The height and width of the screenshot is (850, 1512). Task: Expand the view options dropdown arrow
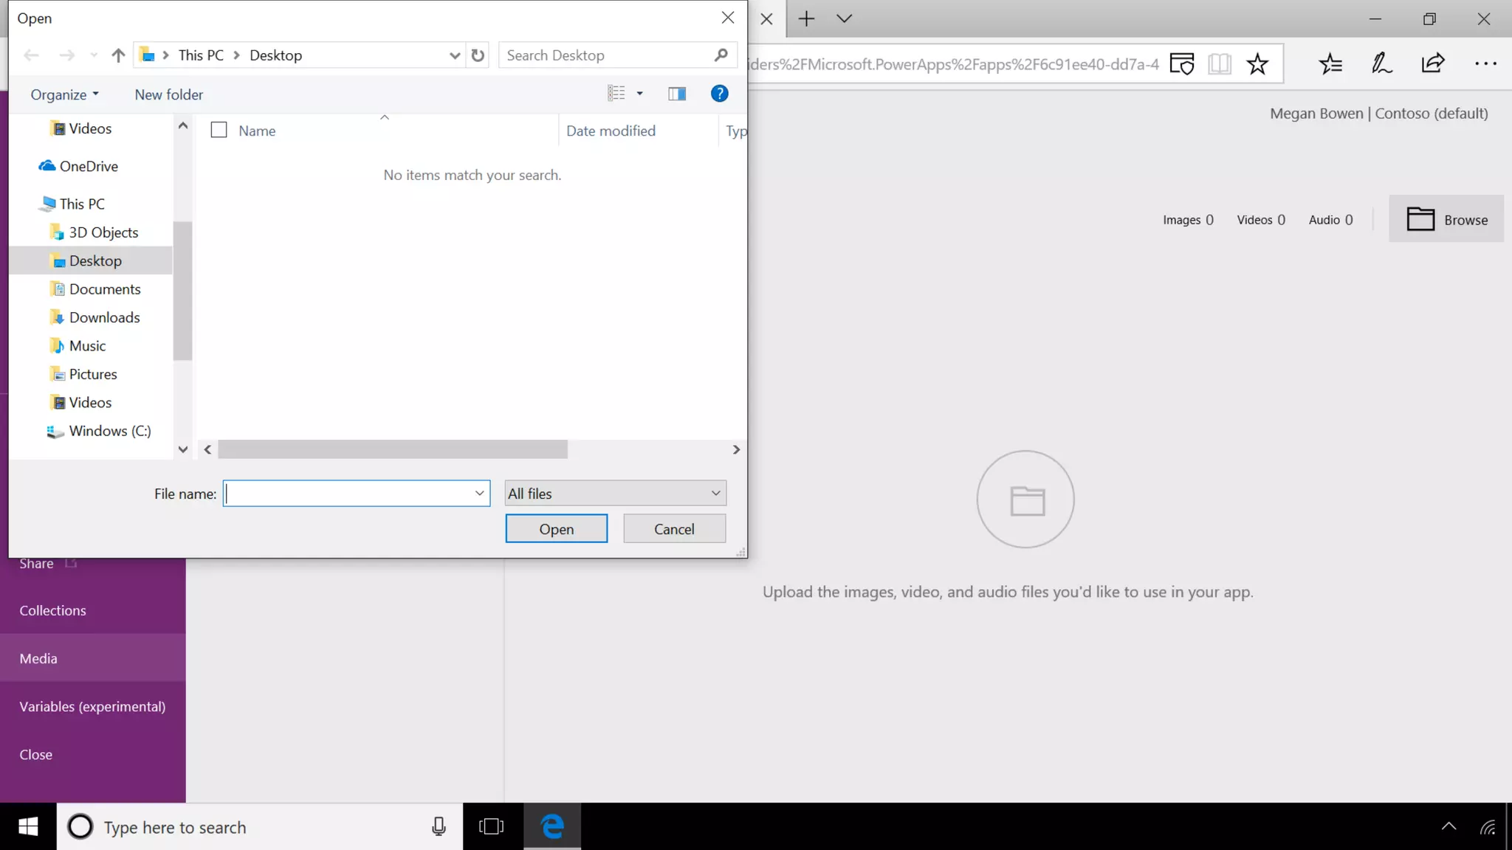(x=639, y=94)
